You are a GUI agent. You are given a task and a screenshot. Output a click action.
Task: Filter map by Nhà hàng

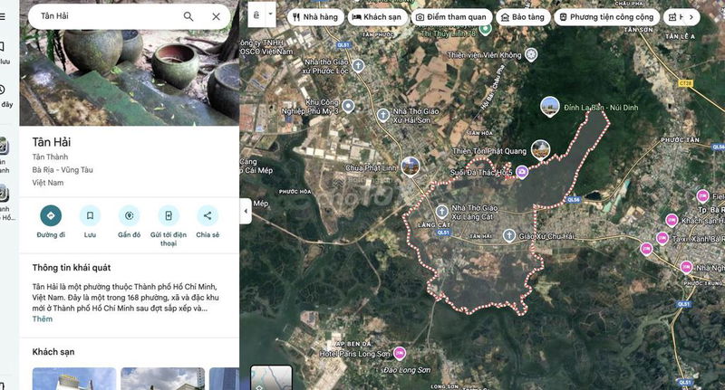315,17
